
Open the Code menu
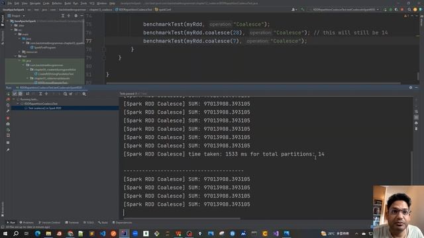coord(46,3)
